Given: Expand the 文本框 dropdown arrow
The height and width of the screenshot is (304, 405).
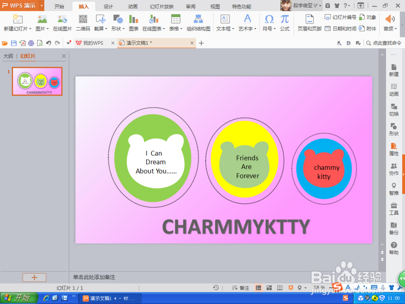Looking at the screenshot, I should coord(233,29).
